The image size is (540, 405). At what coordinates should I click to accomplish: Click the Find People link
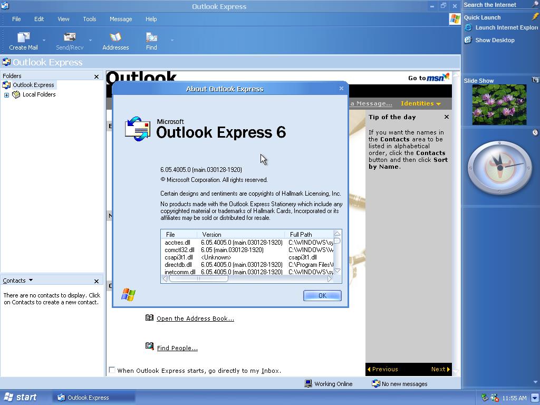click(x=177, y=348)
